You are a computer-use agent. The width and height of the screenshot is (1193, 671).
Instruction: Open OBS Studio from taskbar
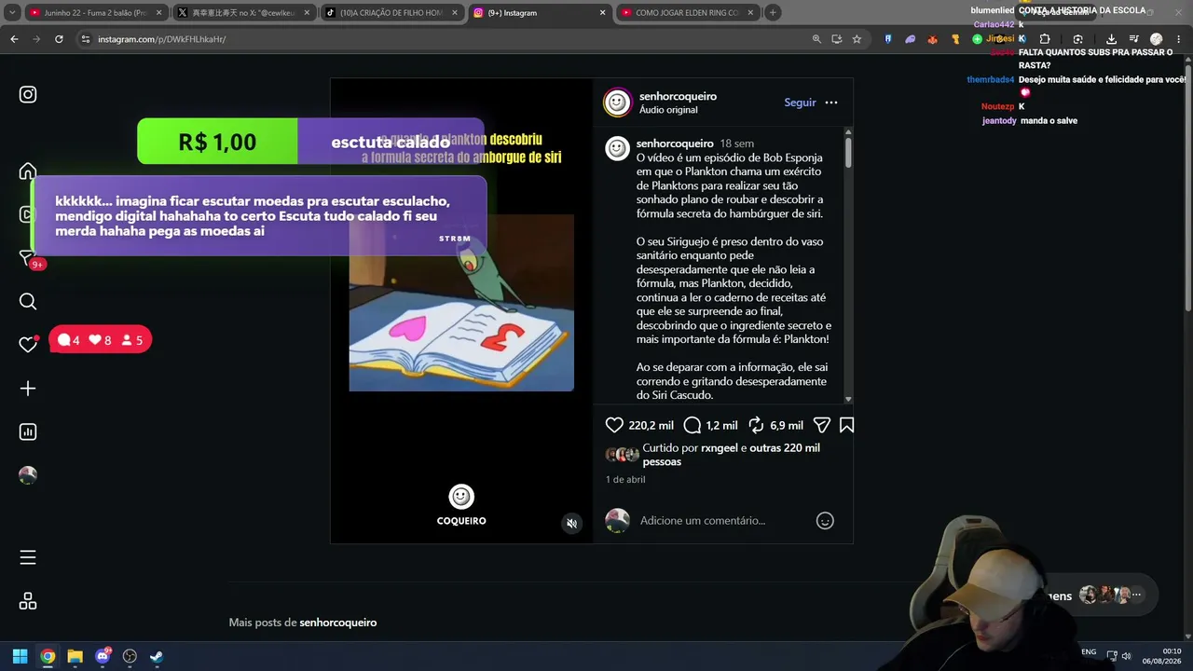130,656
